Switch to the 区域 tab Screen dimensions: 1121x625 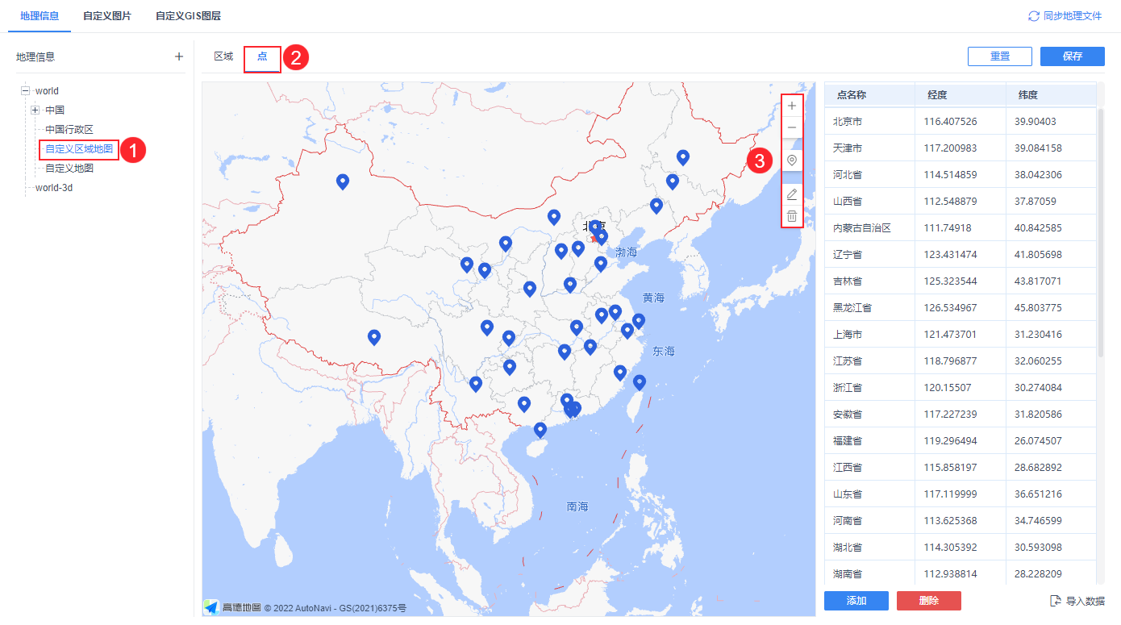(223, 56)
